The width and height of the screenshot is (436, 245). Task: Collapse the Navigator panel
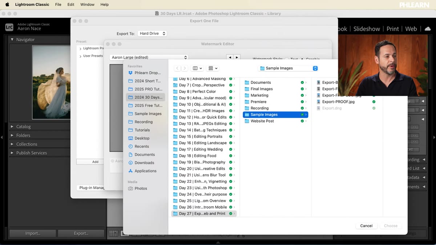coord(12,40)
